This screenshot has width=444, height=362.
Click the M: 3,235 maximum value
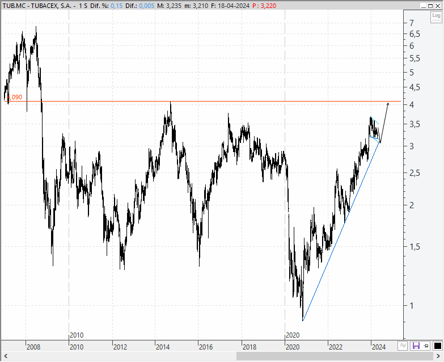[x=169, y=6]
